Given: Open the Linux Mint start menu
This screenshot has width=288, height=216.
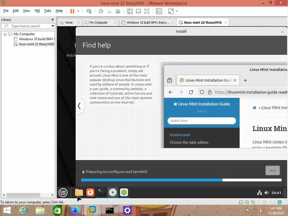Looking at the screenshot, I should pyautogui.click(x=63, y=193).
